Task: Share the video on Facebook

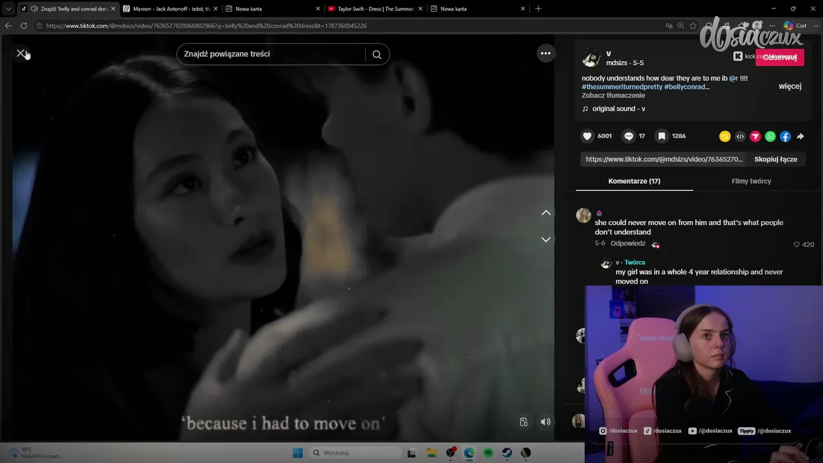Action: 785,136
